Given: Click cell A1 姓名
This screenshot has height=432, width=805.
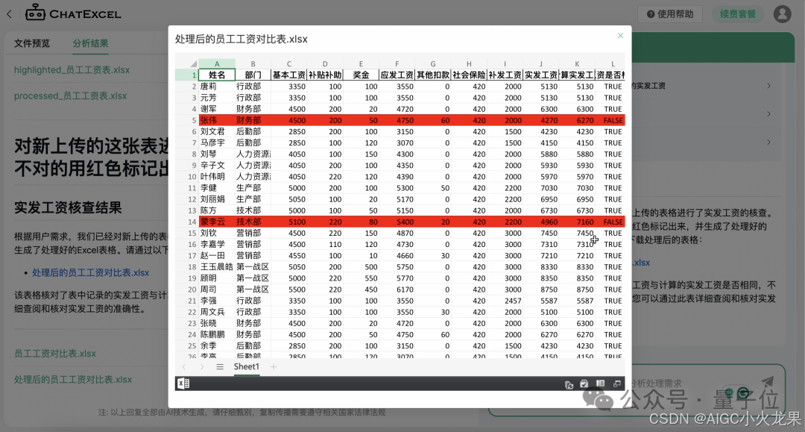Looking at the screenshot, I should pyautogui.click(x=217, y=75).
